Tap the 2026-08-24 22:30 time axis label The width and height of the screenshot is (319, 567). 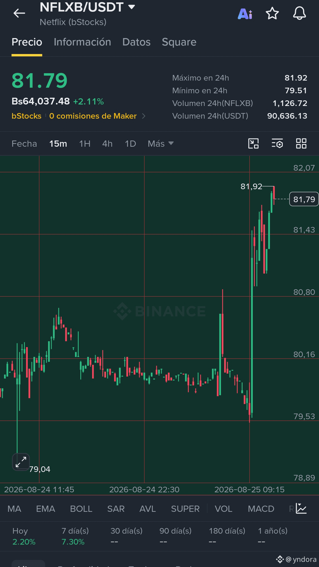point(144,490)
